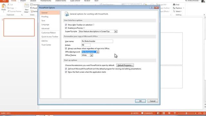Image resolution: width=206 pixels, height=116 pixels.
Task: Start Slide Show from status bar icon
Action: (175, 113)
